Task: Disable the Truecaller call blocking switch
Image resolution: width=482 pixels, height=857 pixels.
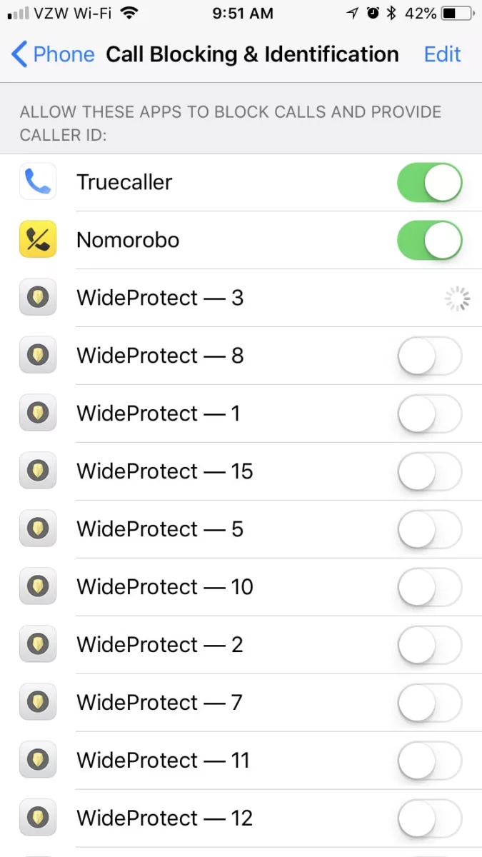Action: pyautogui.click(x=429, y=183)
